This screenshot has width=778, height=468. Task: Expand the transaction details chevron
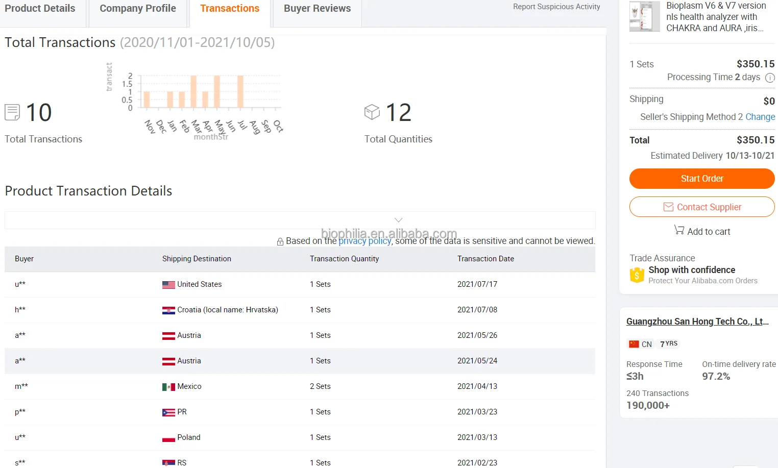pos(399,220)
